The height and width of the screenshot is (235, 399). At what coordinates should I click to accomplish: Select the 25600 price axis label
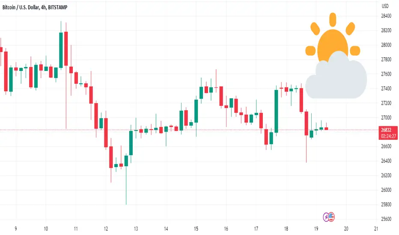click(386, 219)
